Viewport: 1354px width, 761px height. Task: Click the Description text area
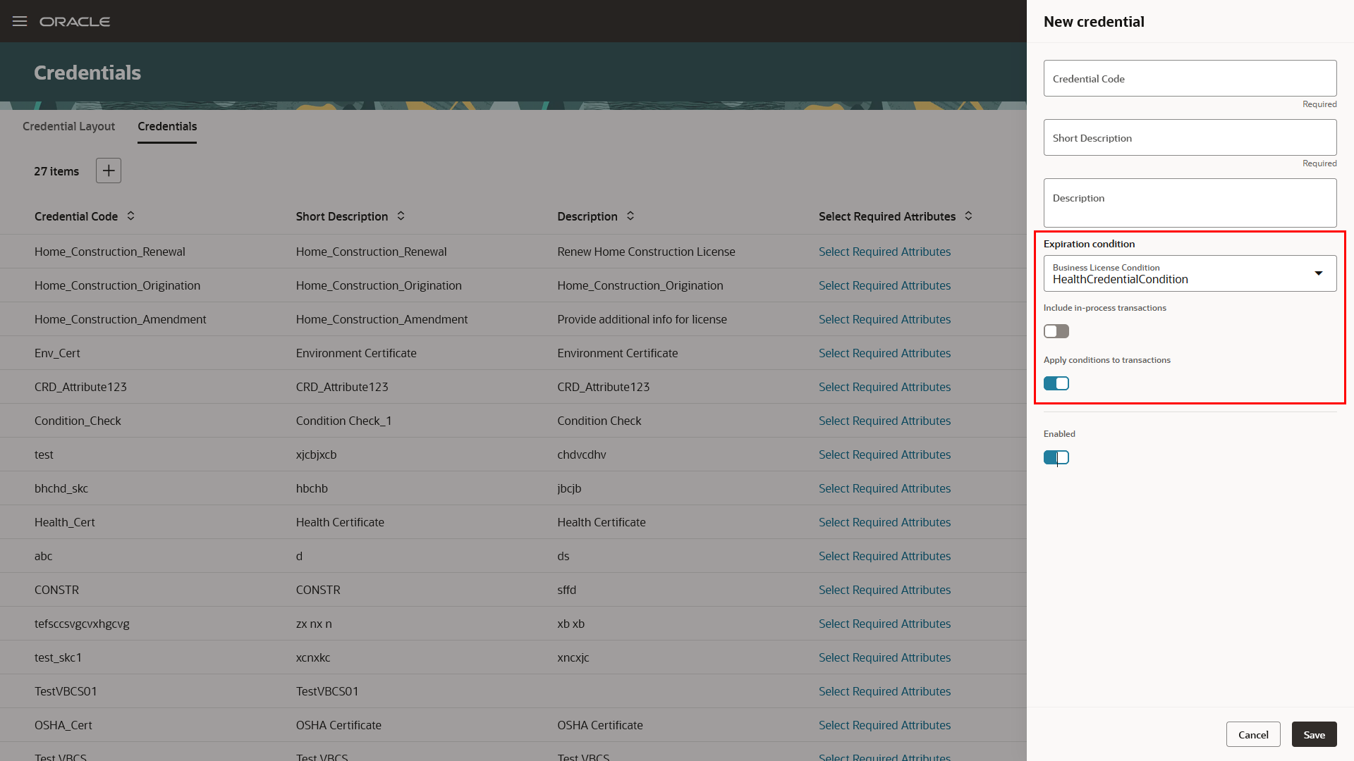pos(1189,203)
